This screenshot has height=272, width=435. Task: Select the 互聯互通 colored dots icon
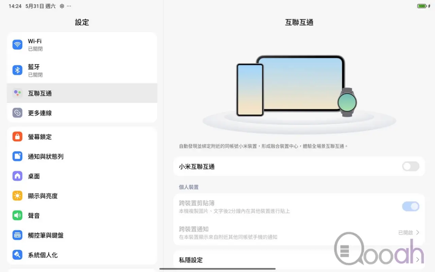(x=17, y=93)
